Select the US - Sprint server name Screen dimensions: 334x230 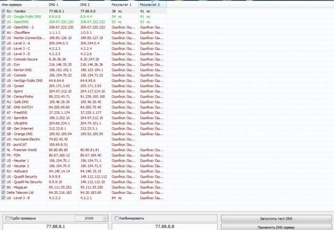[14, 91]
